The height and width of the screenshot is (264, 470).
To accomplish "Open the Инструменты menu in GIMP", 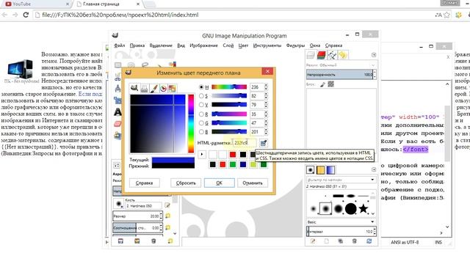I will click(267, 45).
